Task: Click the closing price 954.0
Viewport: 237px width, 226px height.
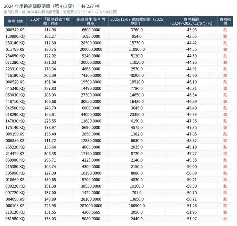Action: tap(137, 36)
